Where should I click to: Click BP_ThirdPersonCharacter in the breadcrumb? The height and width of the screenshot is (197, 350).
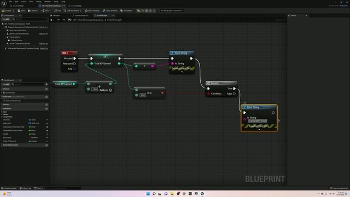(89, 20)
